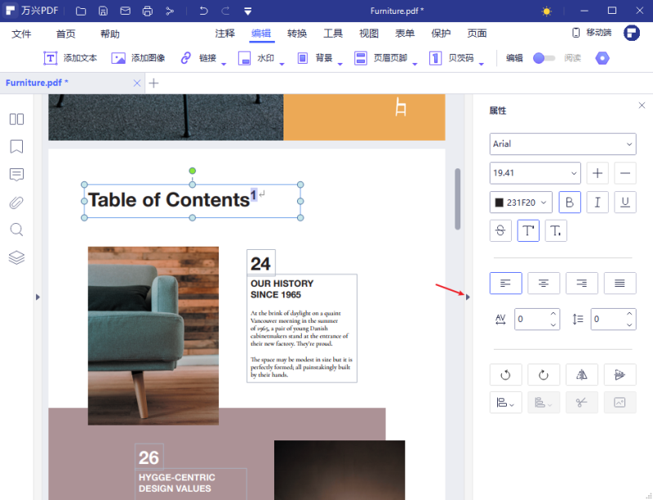Rotate the object counterclockwise
The image size is (653, 500).
click(505, 375)
